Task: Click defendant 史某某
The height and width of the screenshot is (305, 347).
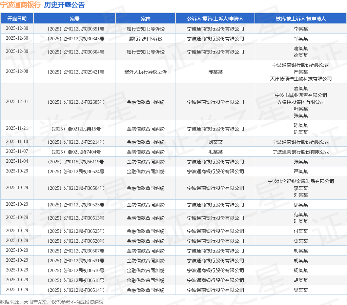Action: coord(301,241)
